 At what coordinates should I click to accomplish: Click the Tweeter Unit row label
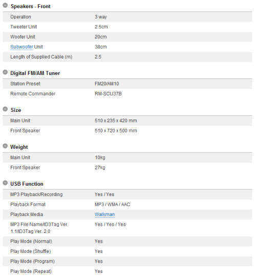pos(24,27)
